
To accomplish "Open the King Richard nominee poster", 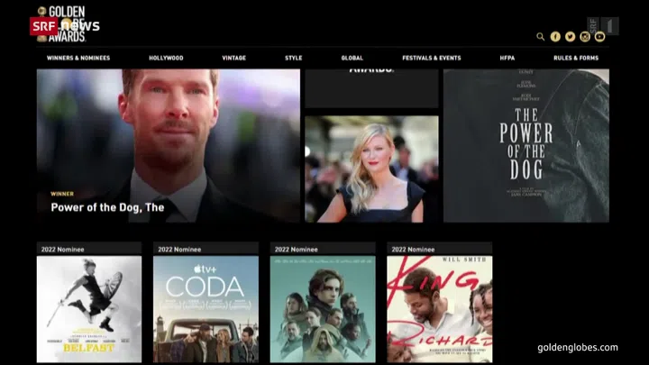I will [x=440, y=309].
